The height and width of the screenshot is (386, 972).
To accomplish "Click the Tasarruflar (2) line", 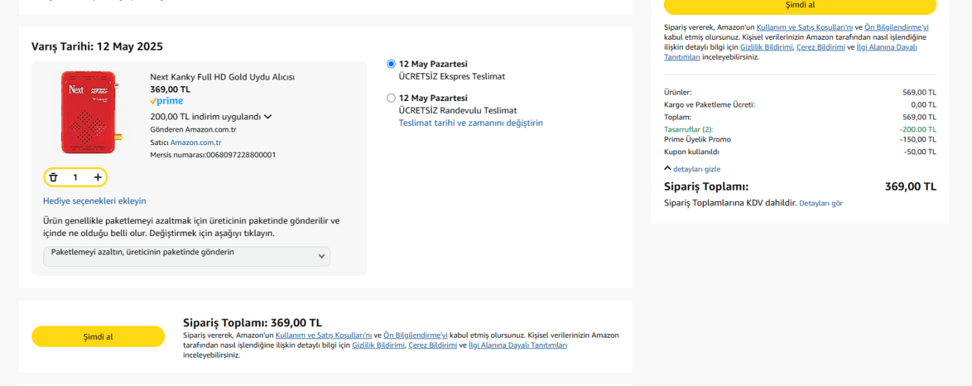I will 800,129.
